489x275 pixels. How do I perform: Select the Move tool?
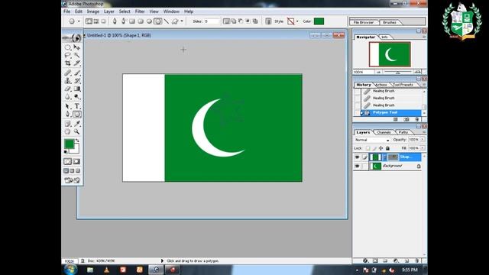tap(76, 47)
